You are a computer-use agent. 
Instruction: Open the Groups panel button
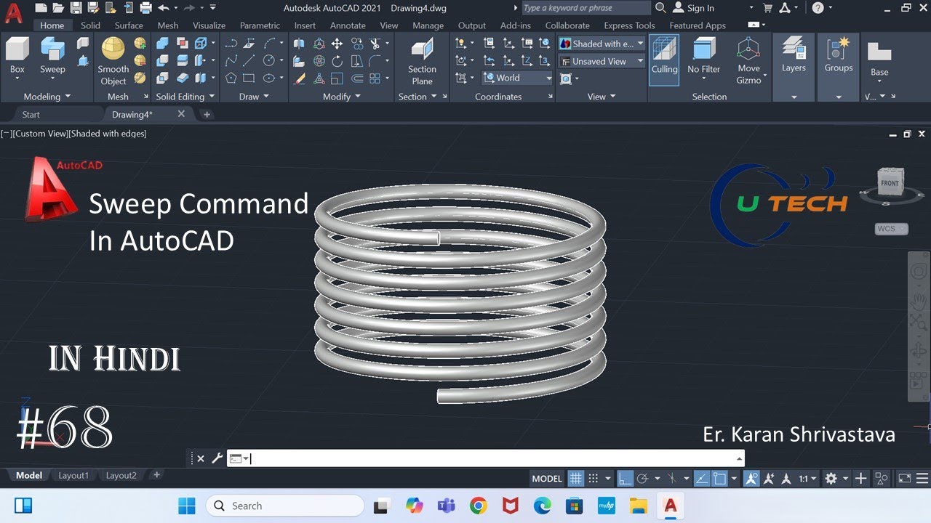click(838, 55)
